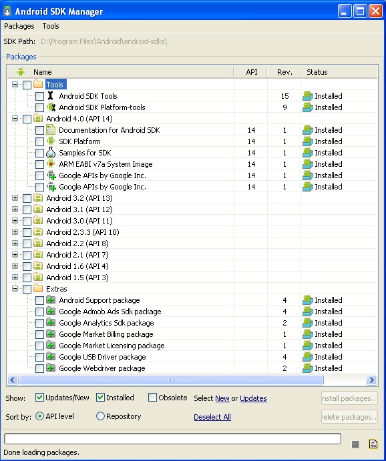Click the Name column header
This screenshot has height=461, width=386.
(x=120, y=72)
